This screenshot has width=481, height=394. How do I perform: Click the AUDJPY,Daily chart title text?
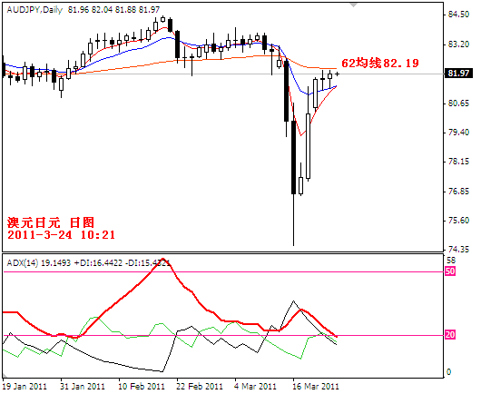(x=34, y=10)
